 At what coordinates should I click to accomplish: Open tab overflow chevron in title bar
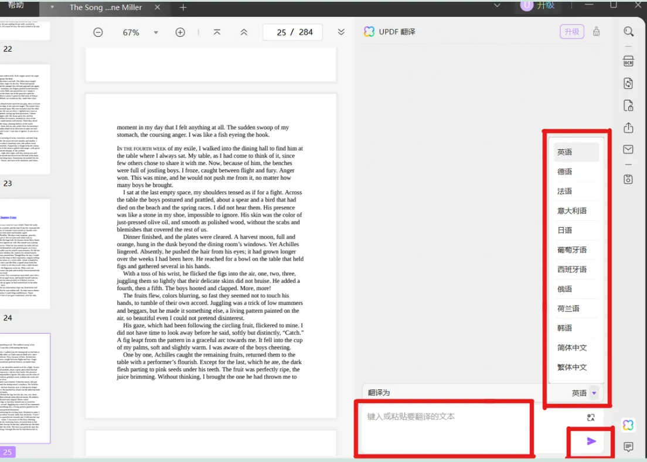point(497,5)
